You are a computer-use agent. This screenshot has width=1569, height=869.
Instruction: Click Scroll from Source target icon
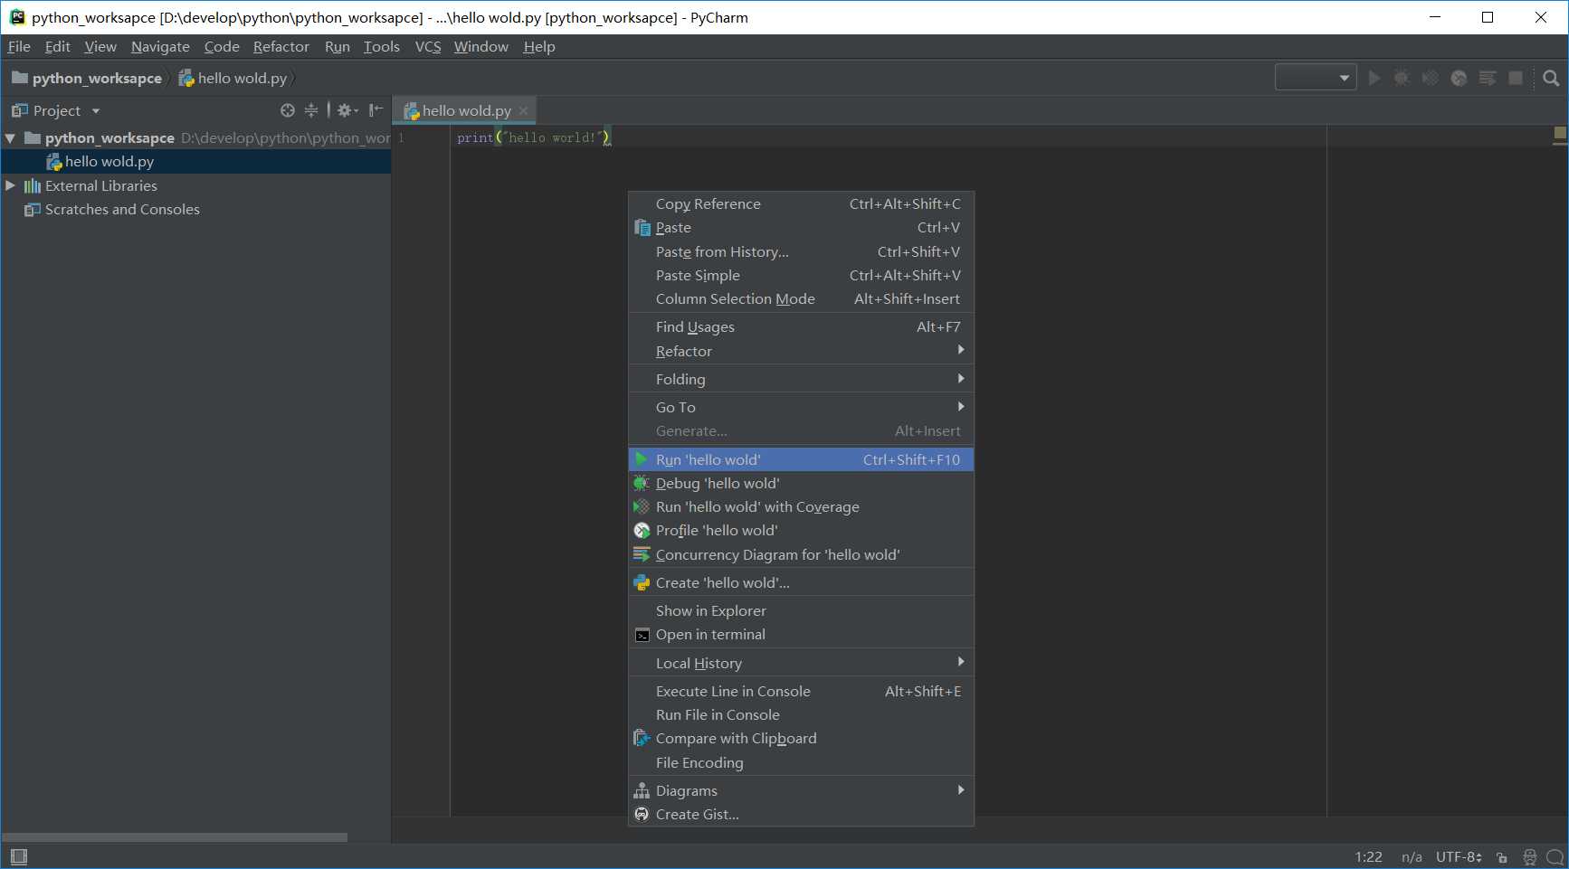tap(288, 110)
